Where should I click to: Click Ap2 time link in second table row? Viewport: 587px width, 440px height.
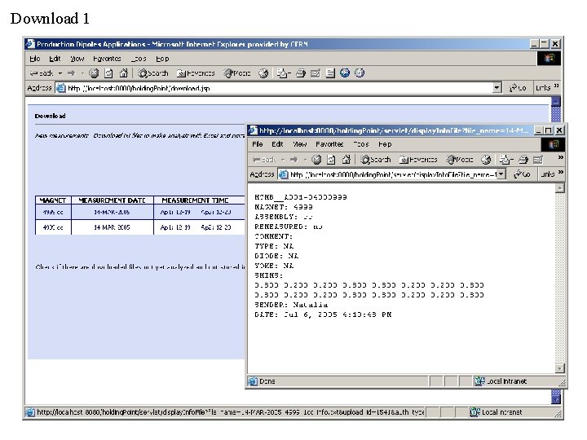[216, 227]
